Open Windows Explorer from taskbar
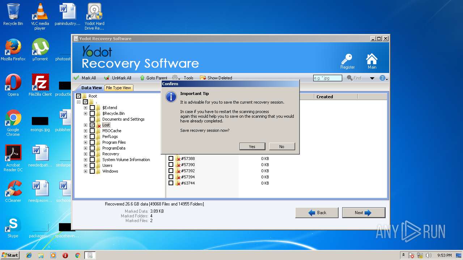463x260 pixels. (x=41, y=255)
